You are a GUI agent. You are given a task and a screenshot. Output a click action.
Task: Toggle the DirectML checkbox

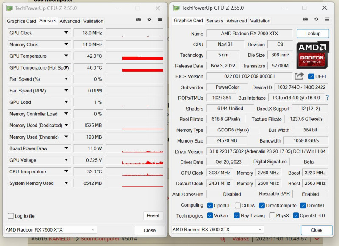tap(303, 205)
